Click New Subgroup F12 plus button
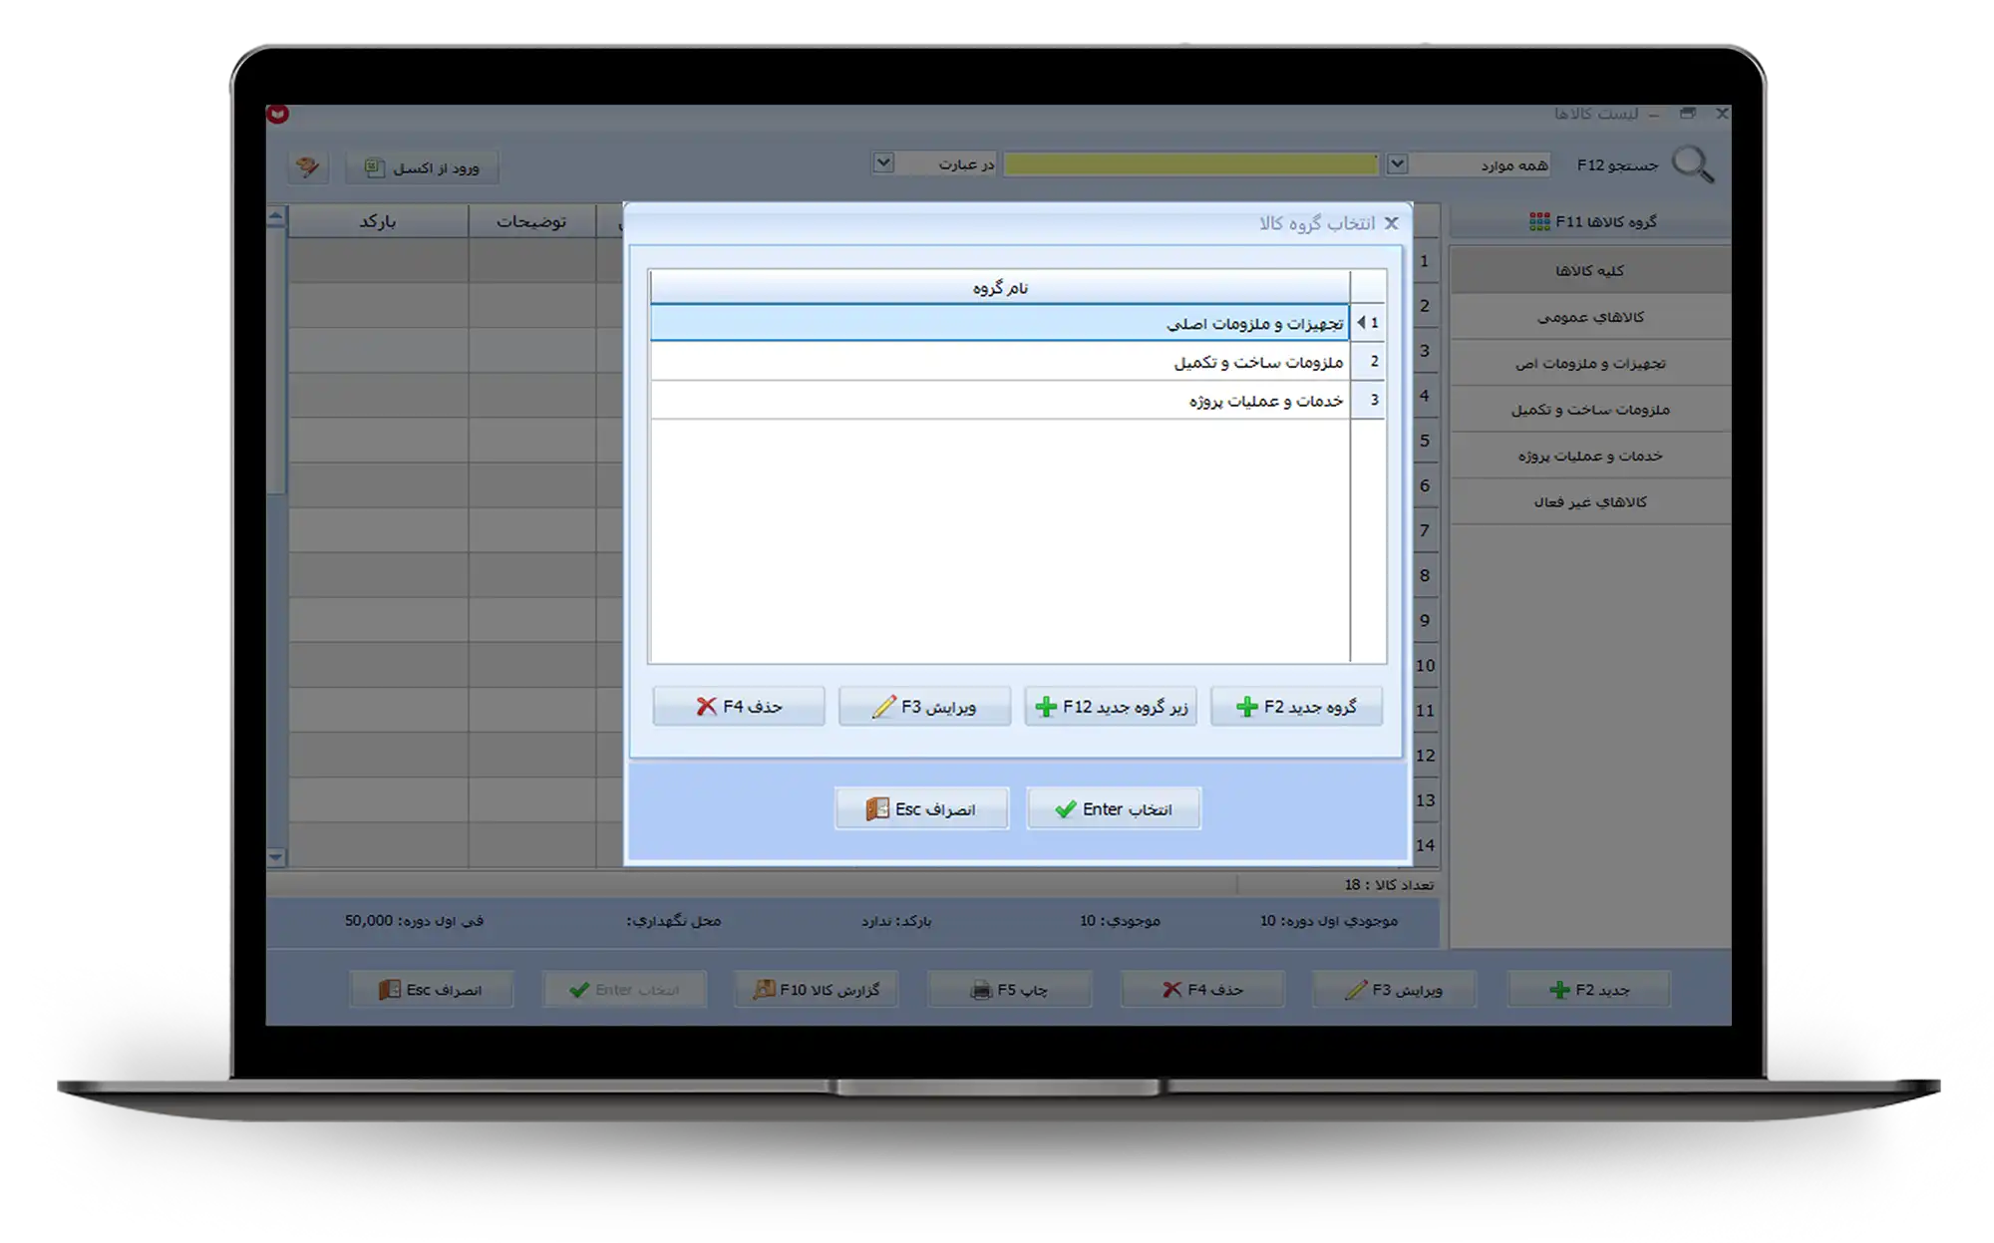The image size is (1994, 1243). [x=1111, y=707]
